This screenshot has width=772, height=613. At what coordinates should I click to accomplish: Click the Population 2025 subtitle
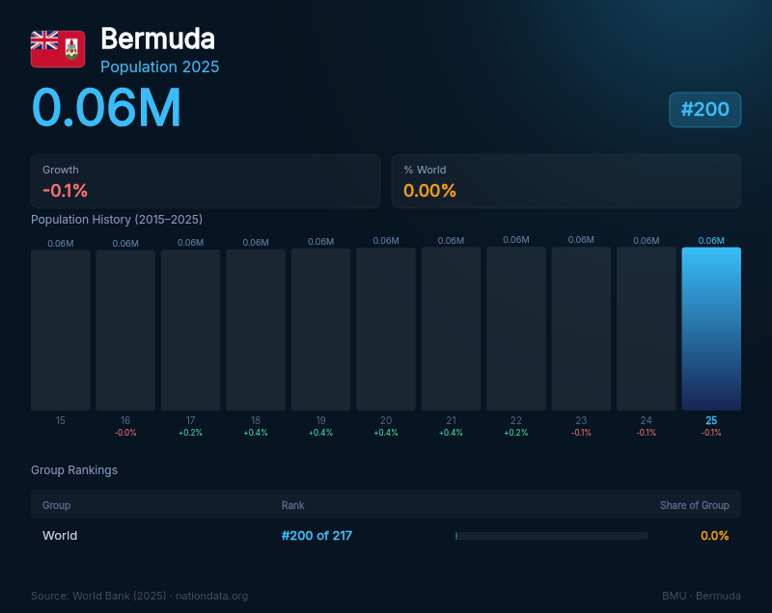click(159, 67)
